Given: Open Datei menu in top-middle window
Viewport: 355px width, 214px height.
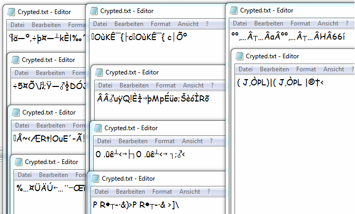Looking at the screenshot, I should coord(100,24).
